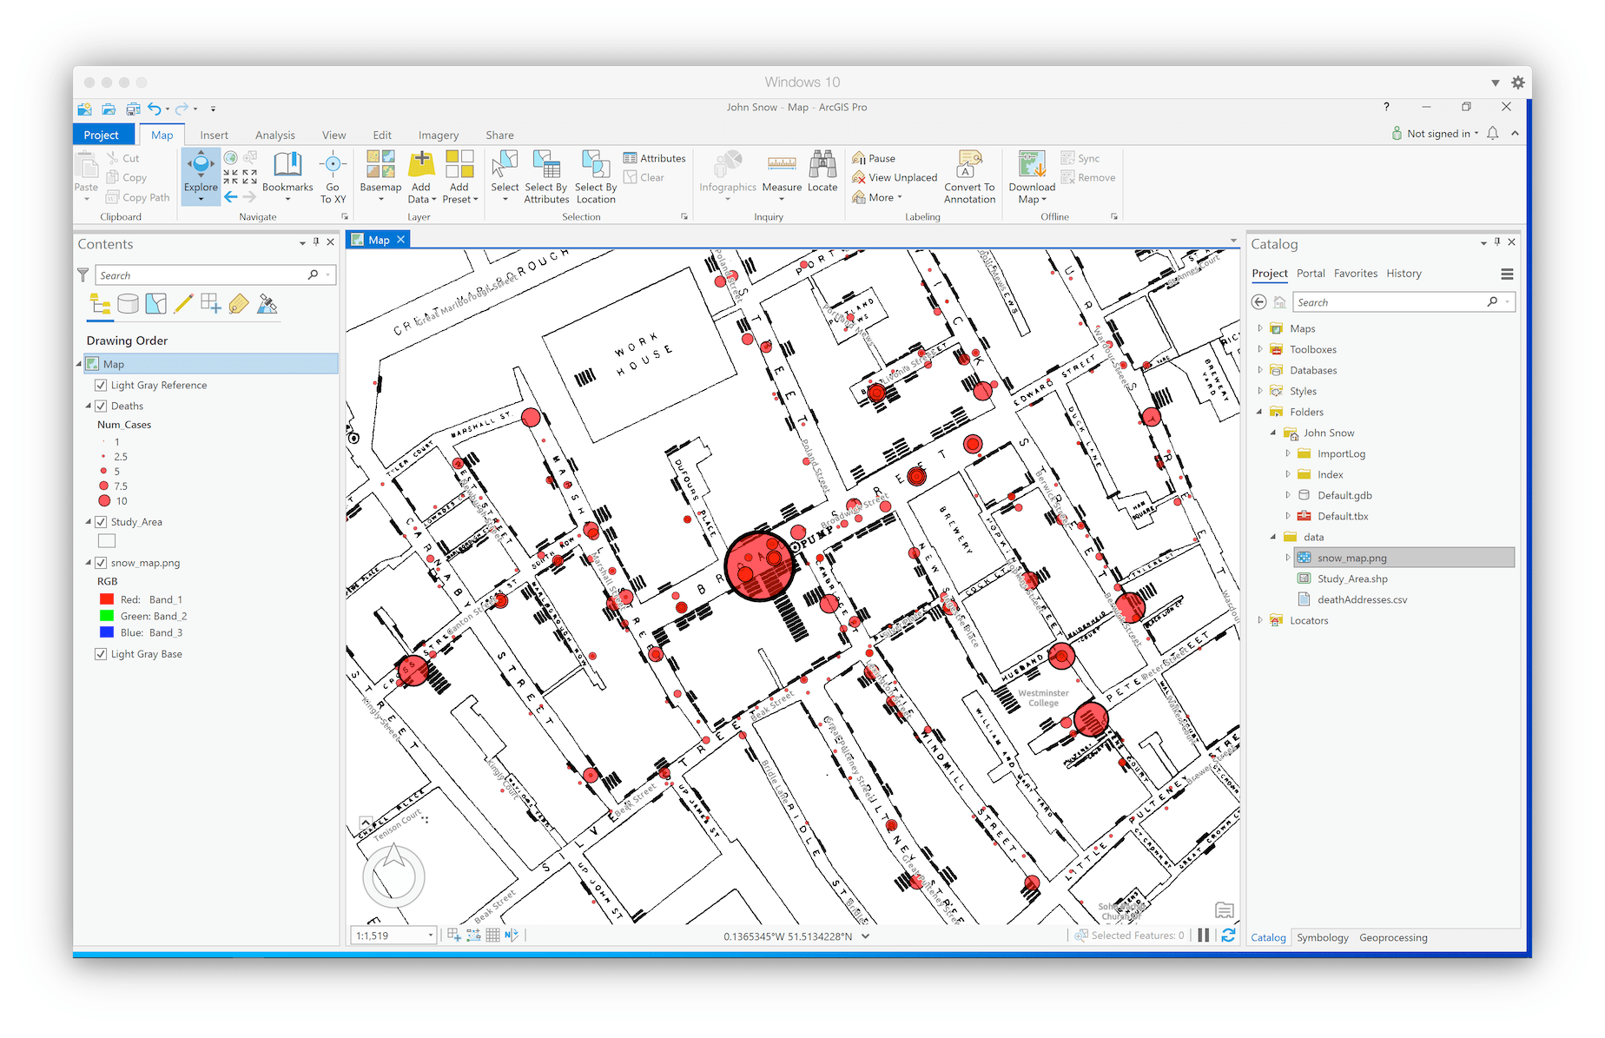Open Select By Attributes
Viewport: 1605px width, 1038px height.
(546, 177)
